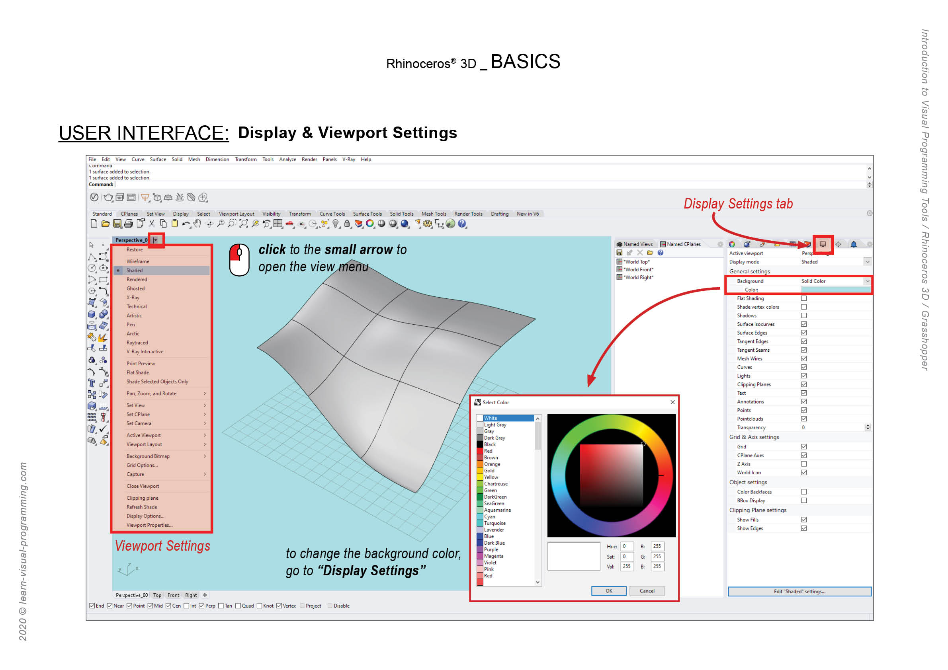
Task: Select the New File icon
Action: [94, 224]
